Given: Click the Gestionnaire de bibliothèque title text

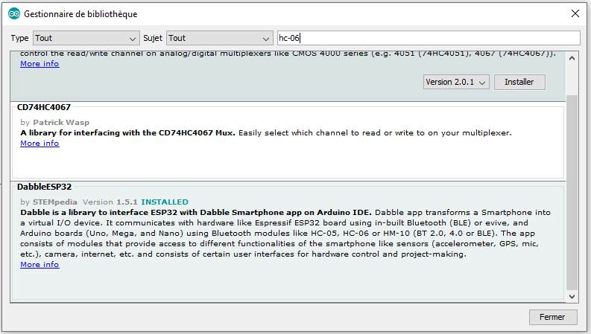Looking at the screenshot, I should [x=80, y=14].
